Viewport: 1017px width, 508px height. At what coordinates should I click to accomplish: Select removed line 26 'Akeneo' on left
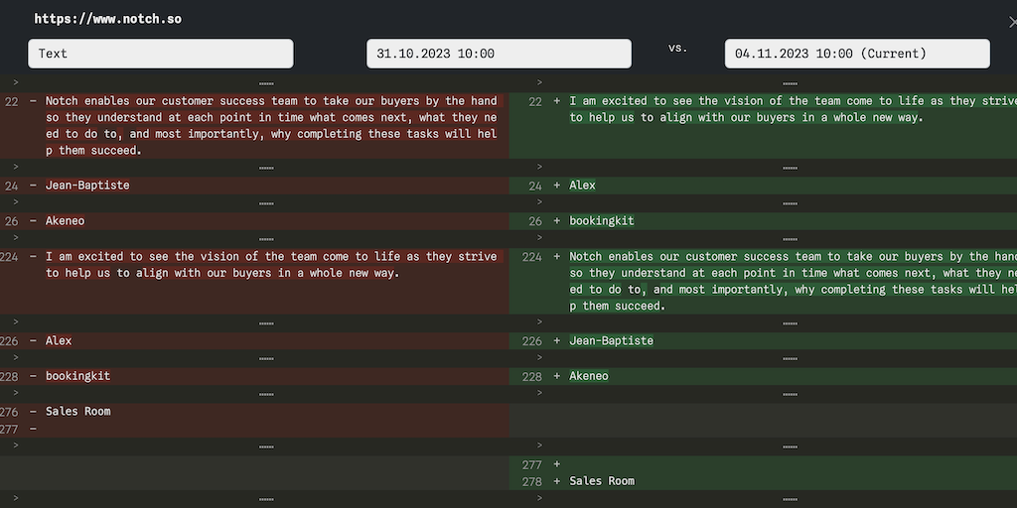tap(66, 220)
